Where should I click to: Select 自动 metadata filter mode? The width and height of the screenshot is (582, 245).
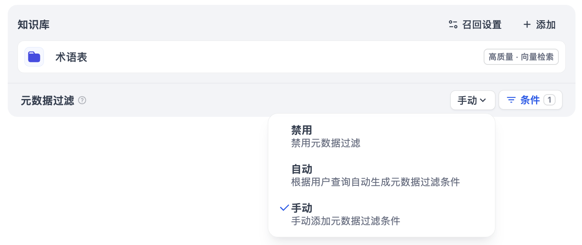coord(302,169)
